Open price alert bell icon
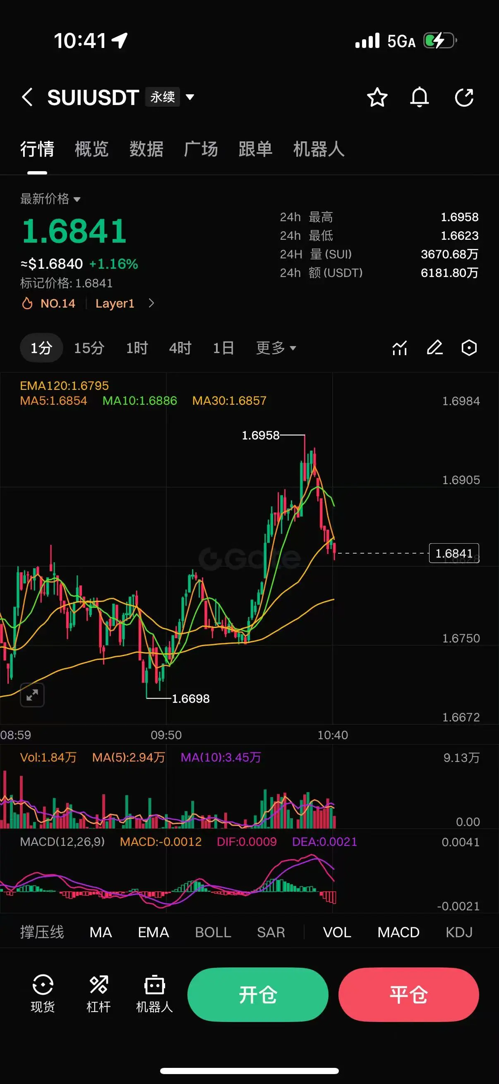This screenshot has width=499, height=1084. coord(420,97)
